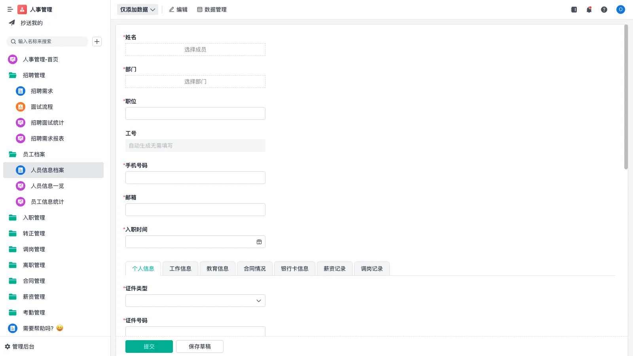
Task: Click the plus icon next to the search box
Action: point(97,41)
